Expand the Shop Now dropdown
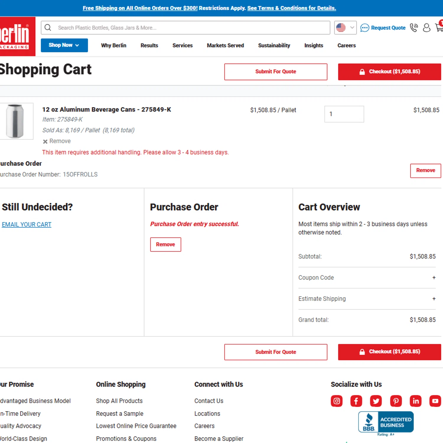Image resolution: width=443 pixels, height=443 pixels. tap(64, 45)
